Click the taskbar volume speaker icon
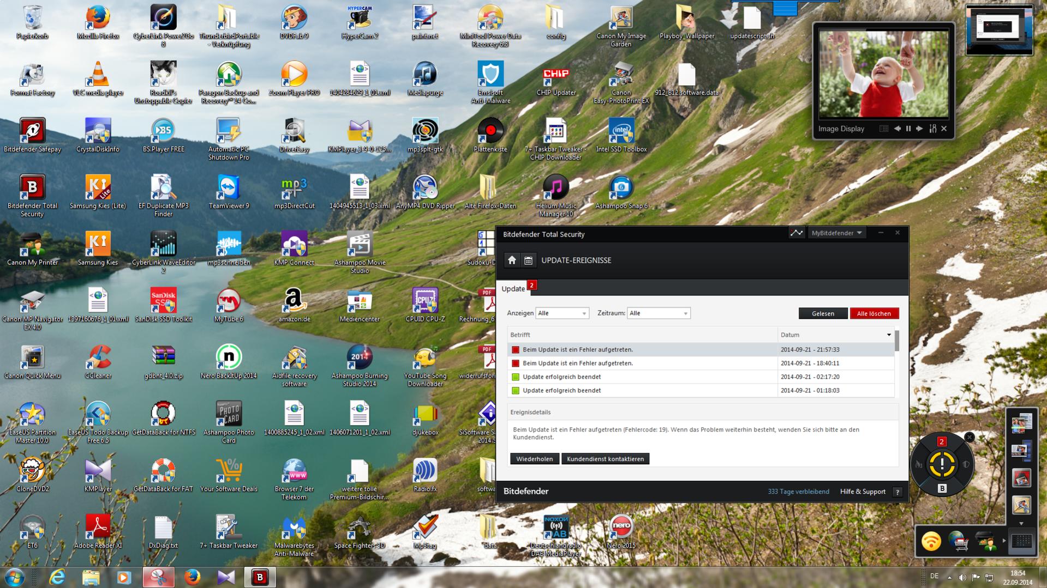This screenshot has height=588, width=1047. click(962, 577)
